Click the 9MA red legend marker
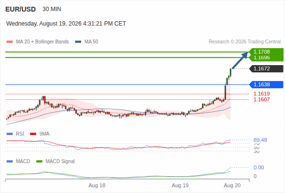285x193 pixels. coord(33,134)
